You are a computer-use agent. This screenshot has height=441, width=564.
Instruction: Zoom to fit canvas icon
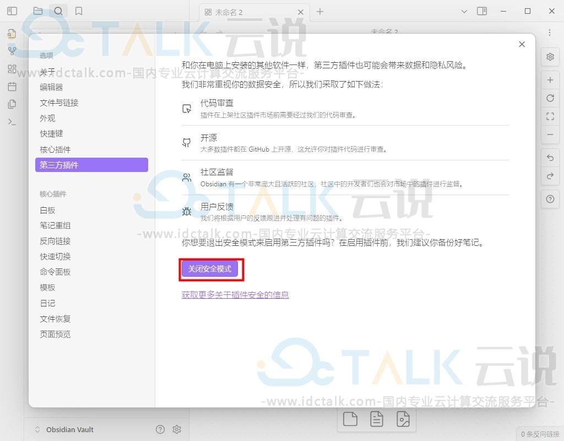coord(550,116)
